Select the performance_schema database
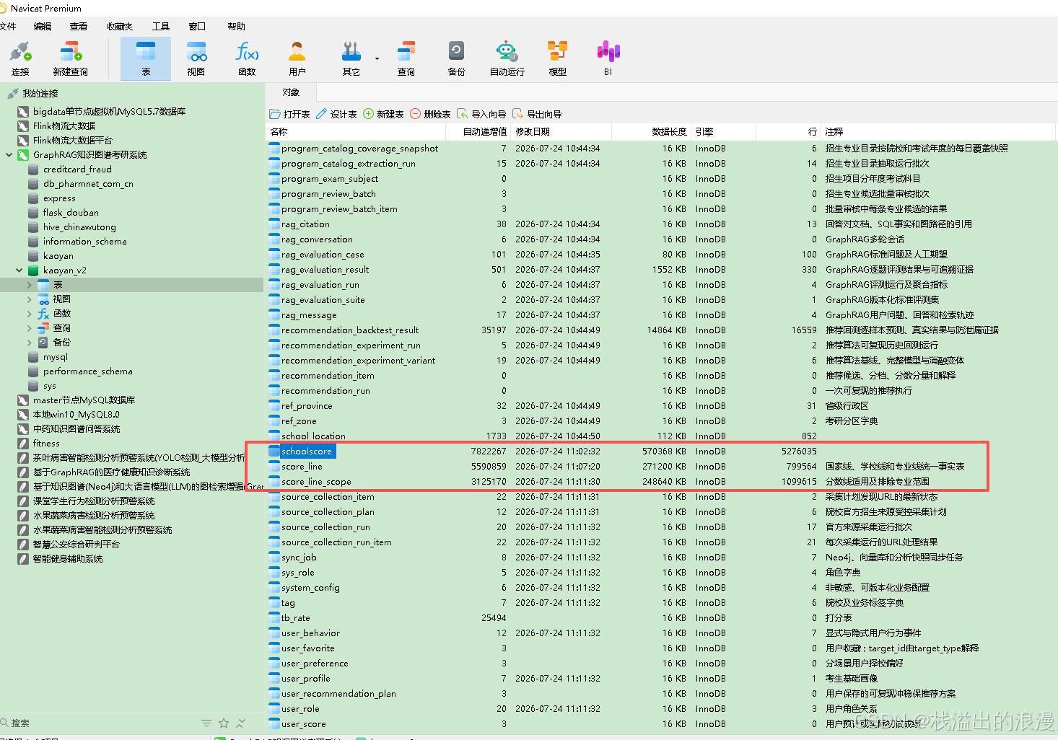1058x740 pixels. pyautogui.click(x=87, y=371)
